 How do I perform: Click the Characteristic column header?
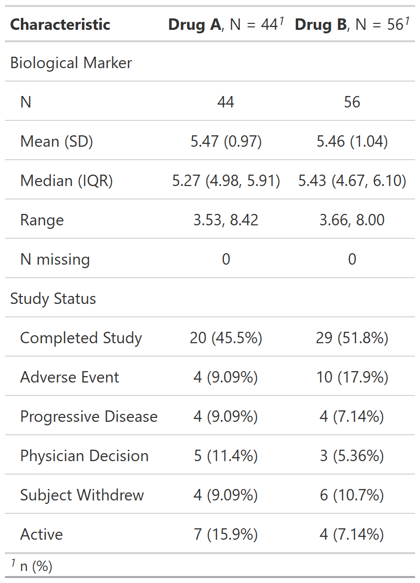pyautogui.click(x=60, y=24)
